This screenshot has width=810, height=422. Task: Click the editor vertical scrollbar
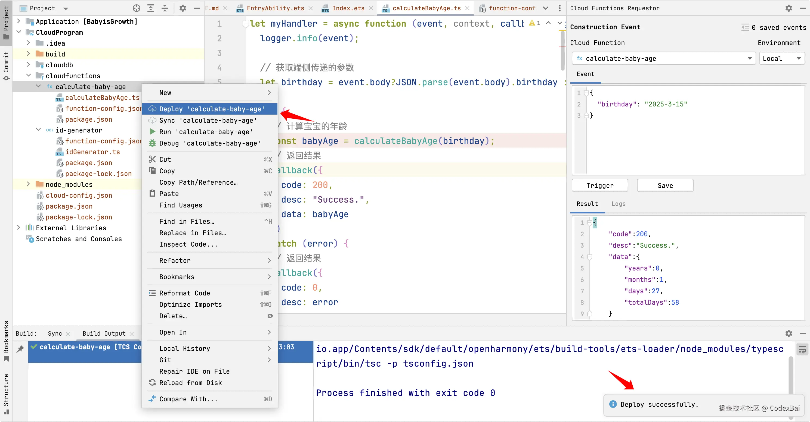click(x=562, y=50)
